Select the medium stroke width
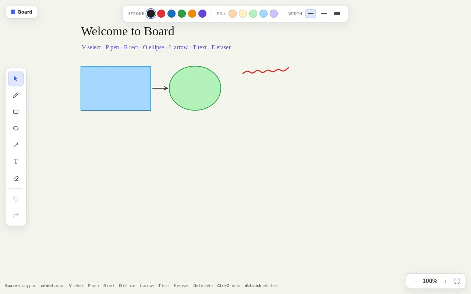Viewport: 471px width, 294px height. (324, 14)
